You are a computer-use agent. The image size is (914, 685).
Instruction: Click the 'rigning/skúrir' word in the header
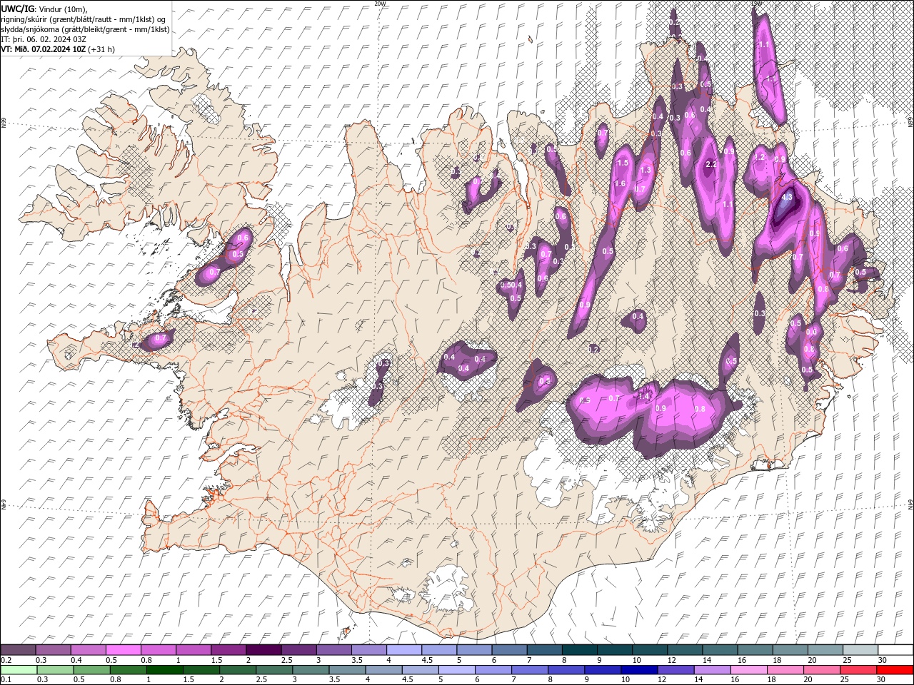(25, 19)
